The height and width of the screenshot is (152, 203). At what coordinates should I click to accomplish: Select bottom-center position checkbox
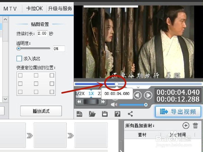click(x=36, y=92)
